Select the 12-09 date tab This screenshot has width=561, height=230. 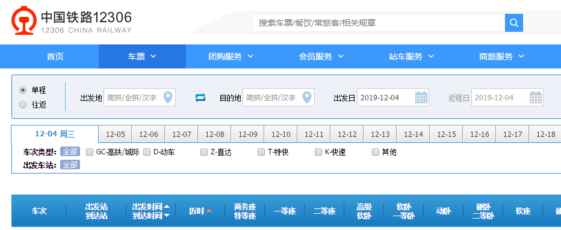pos(247,135)
